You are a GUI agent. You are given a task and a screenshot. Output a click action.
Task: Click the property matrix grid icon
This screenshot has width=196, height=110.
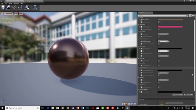pos(190,16)
